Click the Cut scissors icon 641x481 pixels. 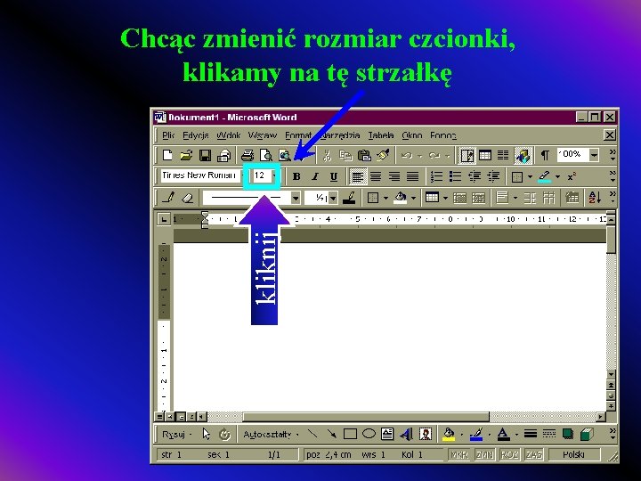click(327, 155)
